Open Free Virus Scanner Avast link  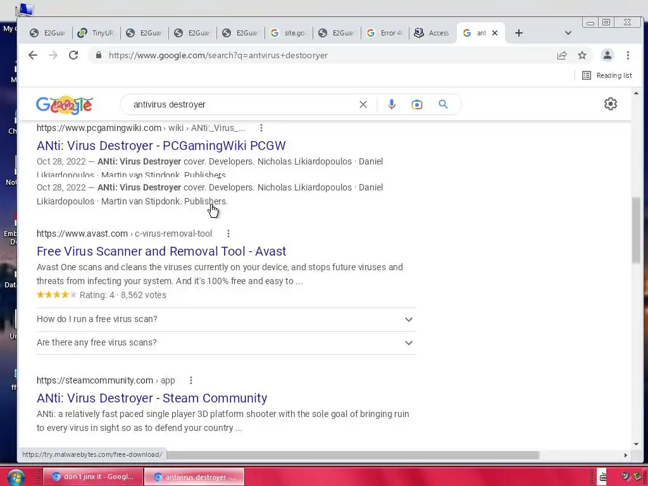pyautogui.click(x=161, y=252)
